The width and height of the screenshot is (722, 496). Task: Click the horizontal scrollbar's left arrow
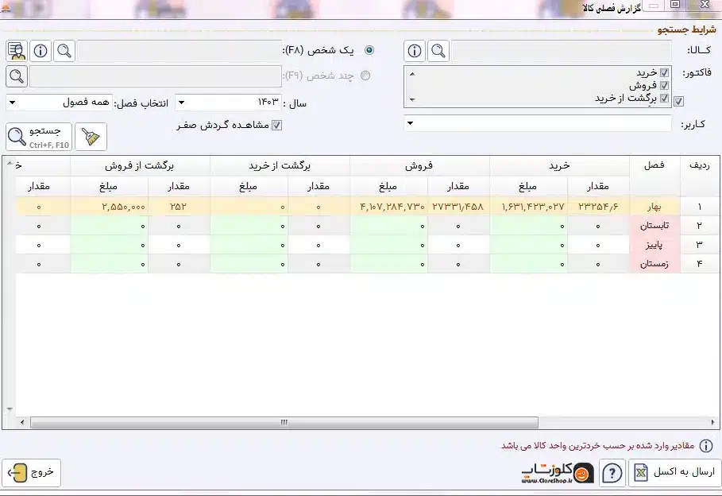pyautogui.click(x=22, y=422)
